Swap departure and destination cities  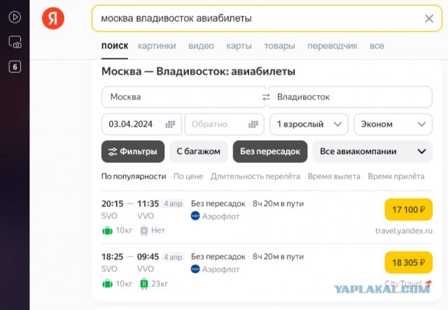click(x=266, y=97)
